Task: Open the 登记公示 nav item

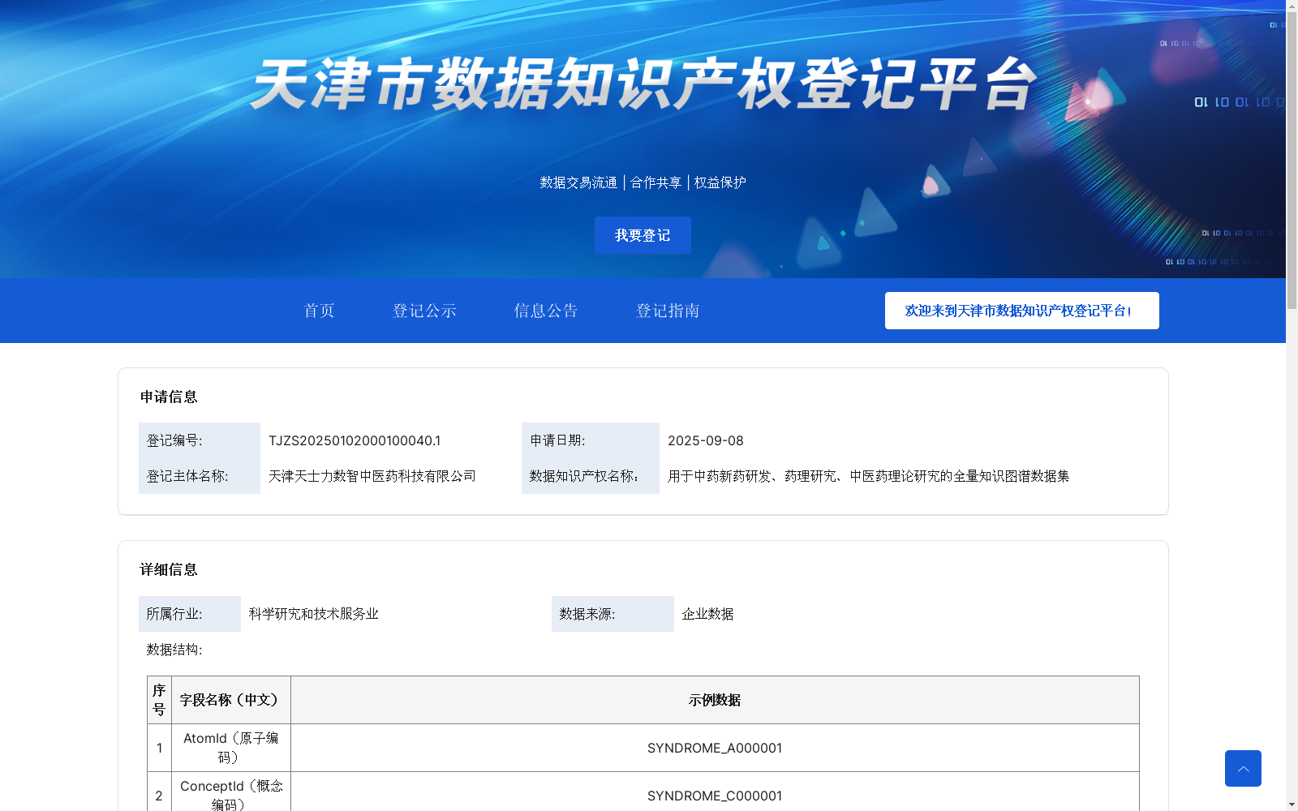Action: point(424,311)
